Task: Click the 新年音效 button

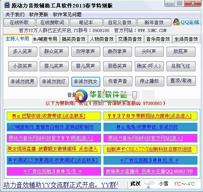Action: (x=154, y=23)
